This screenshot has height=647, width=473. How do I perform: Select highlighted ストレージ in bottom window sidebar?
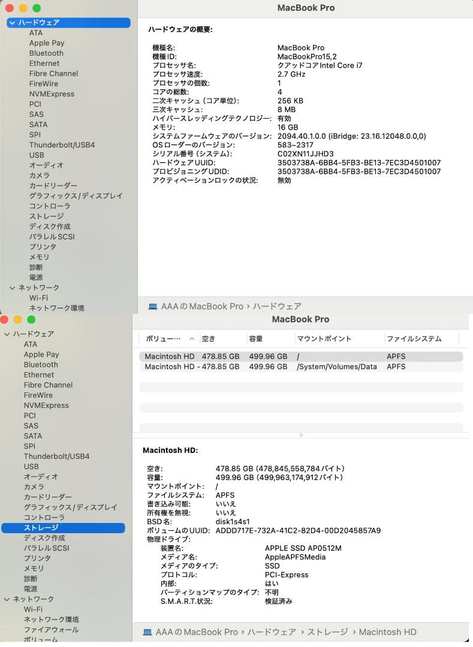[63, 528]
